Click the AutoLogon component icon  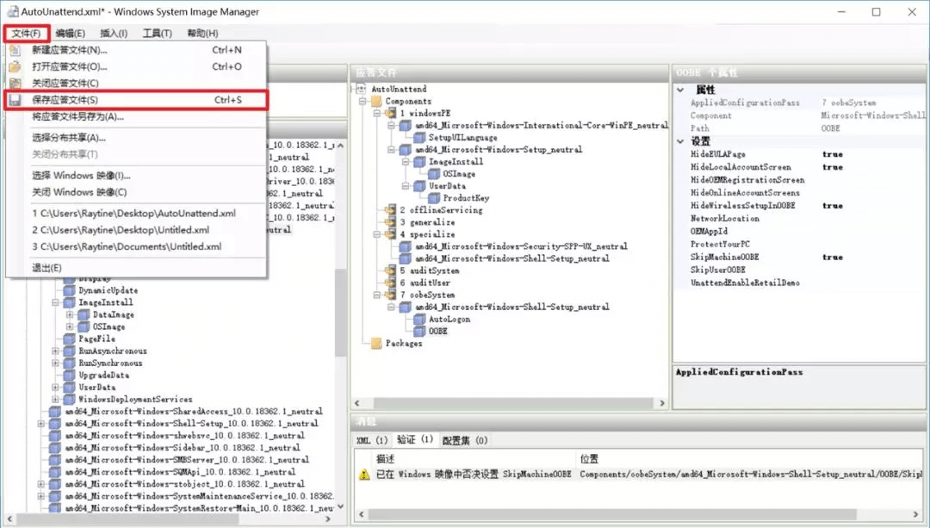point(419,320)
